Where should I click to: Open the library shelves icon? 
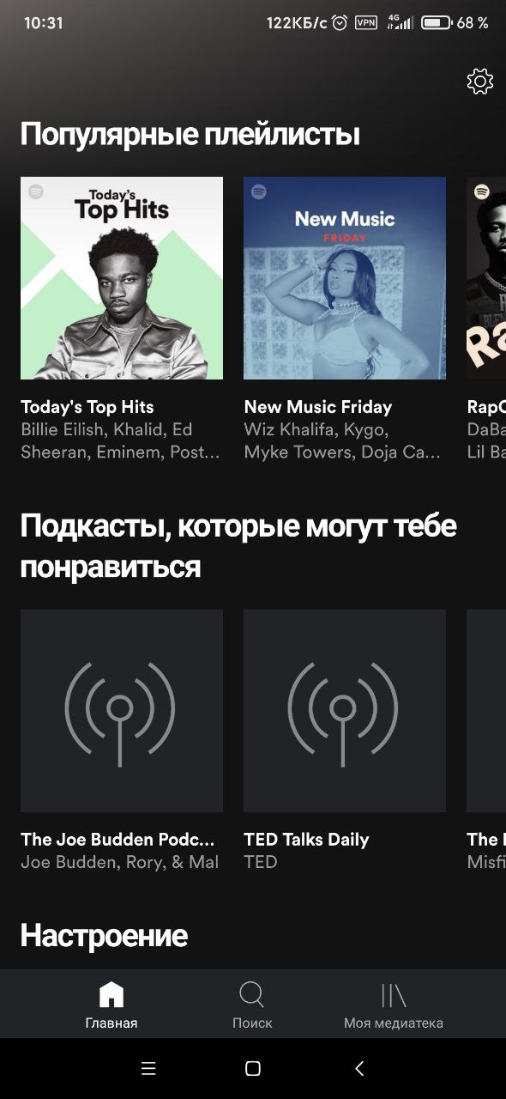point(394,995)
